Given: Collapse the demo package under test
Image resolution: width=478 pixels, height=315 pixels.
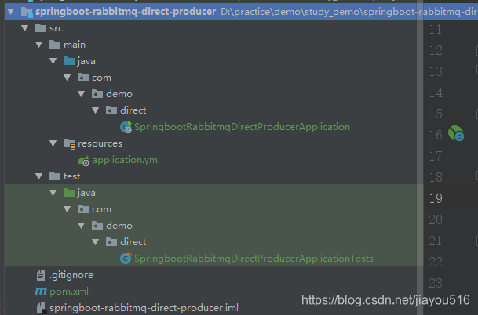Looking at the screenshot, I should coord(82,226).
